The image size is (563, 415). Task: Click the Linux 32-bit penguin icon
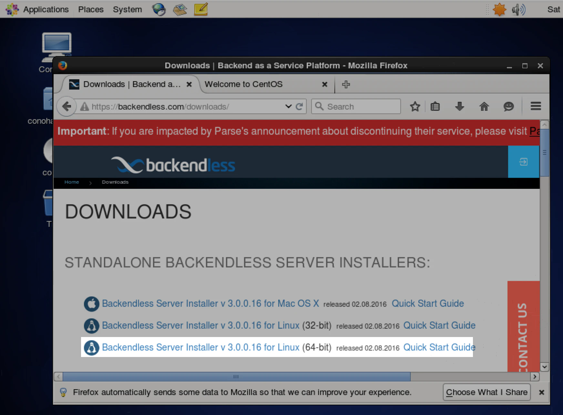92,325
